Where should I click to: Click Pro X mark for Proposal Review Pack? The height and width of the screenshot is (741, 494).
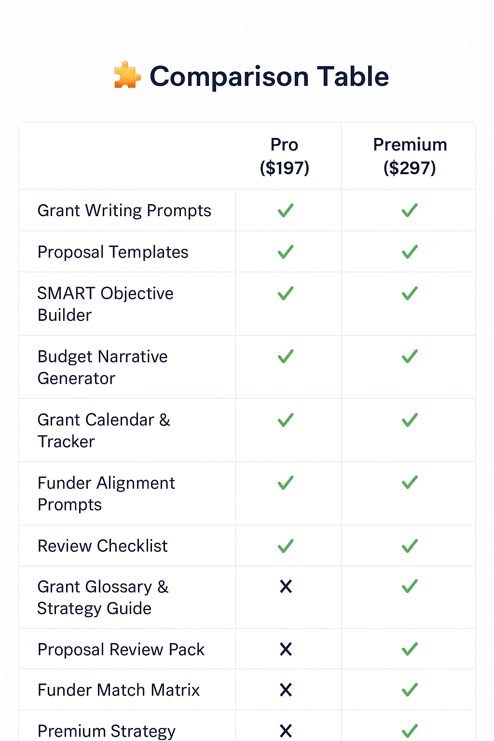pos(286,649)
